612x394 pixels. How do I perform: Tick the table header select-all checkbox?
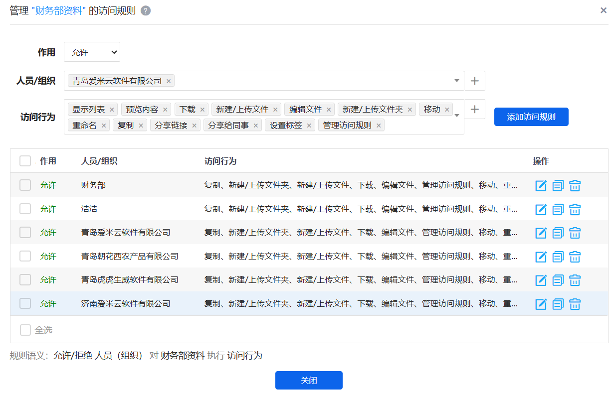point(25,161)
